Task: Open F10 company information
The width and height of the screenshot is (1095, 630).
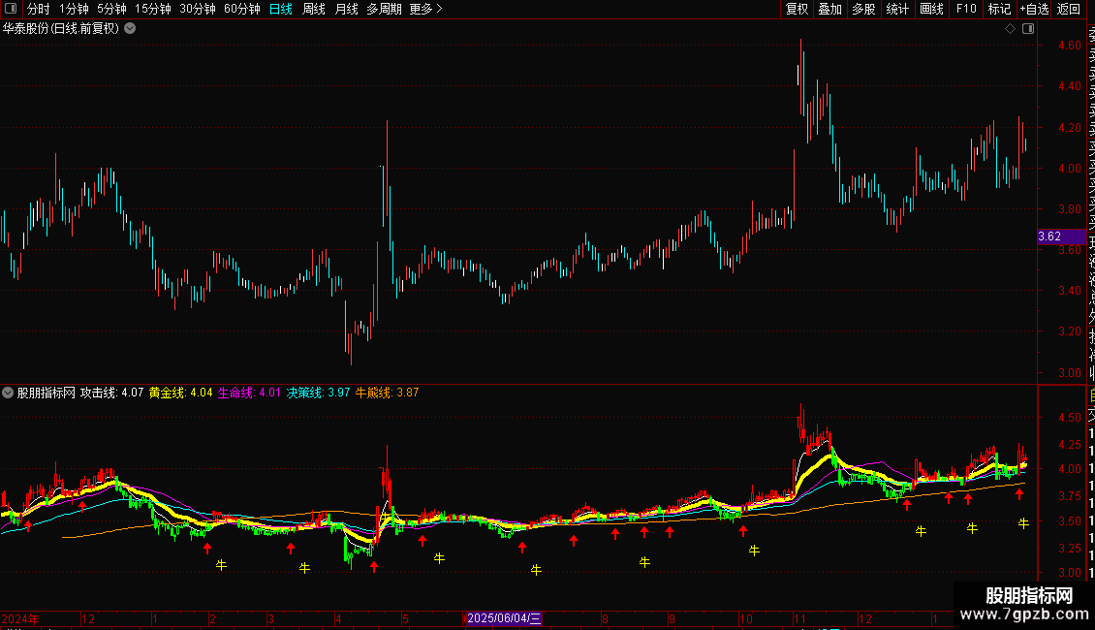Action: click(966, 9)
